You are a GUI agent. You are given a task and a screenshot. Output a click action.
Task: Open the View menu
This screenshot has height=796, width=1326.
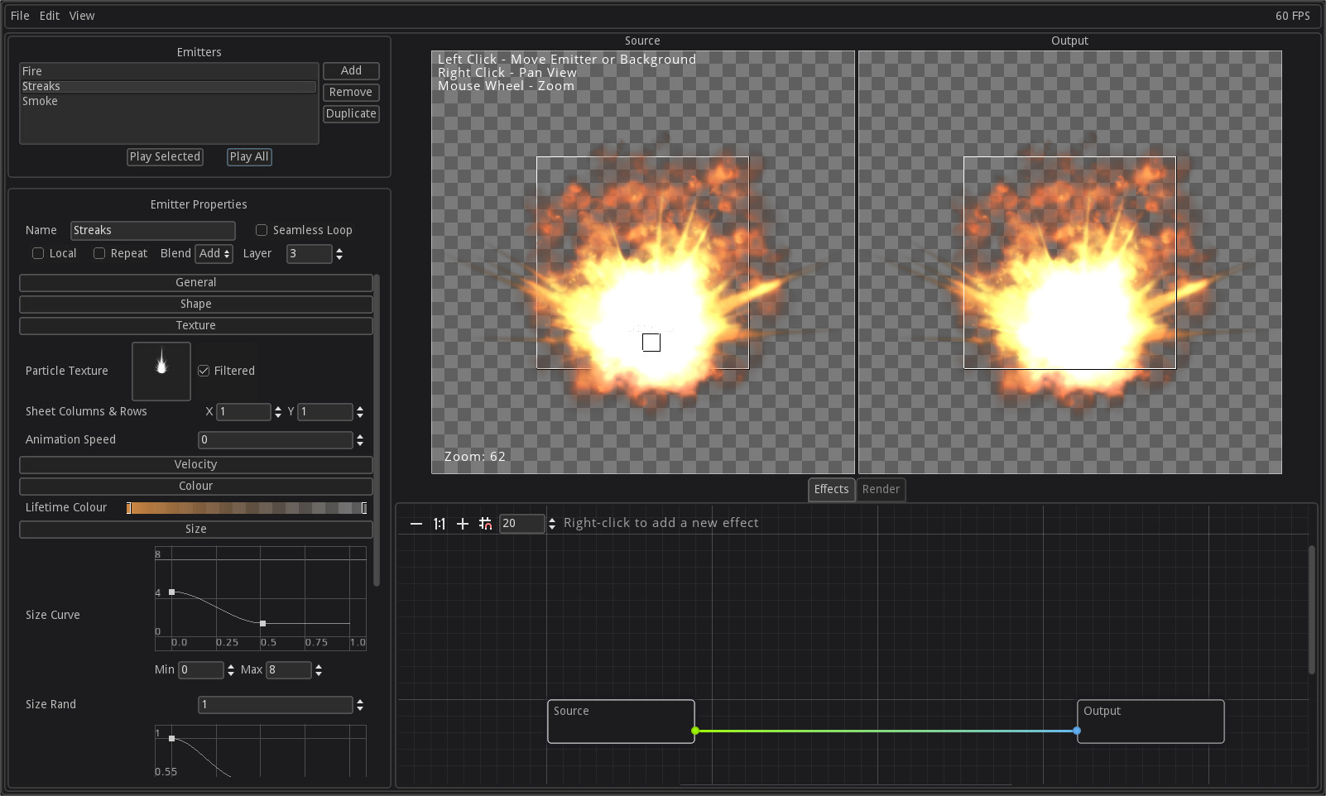pyautogui.click(x=81, y=15)
